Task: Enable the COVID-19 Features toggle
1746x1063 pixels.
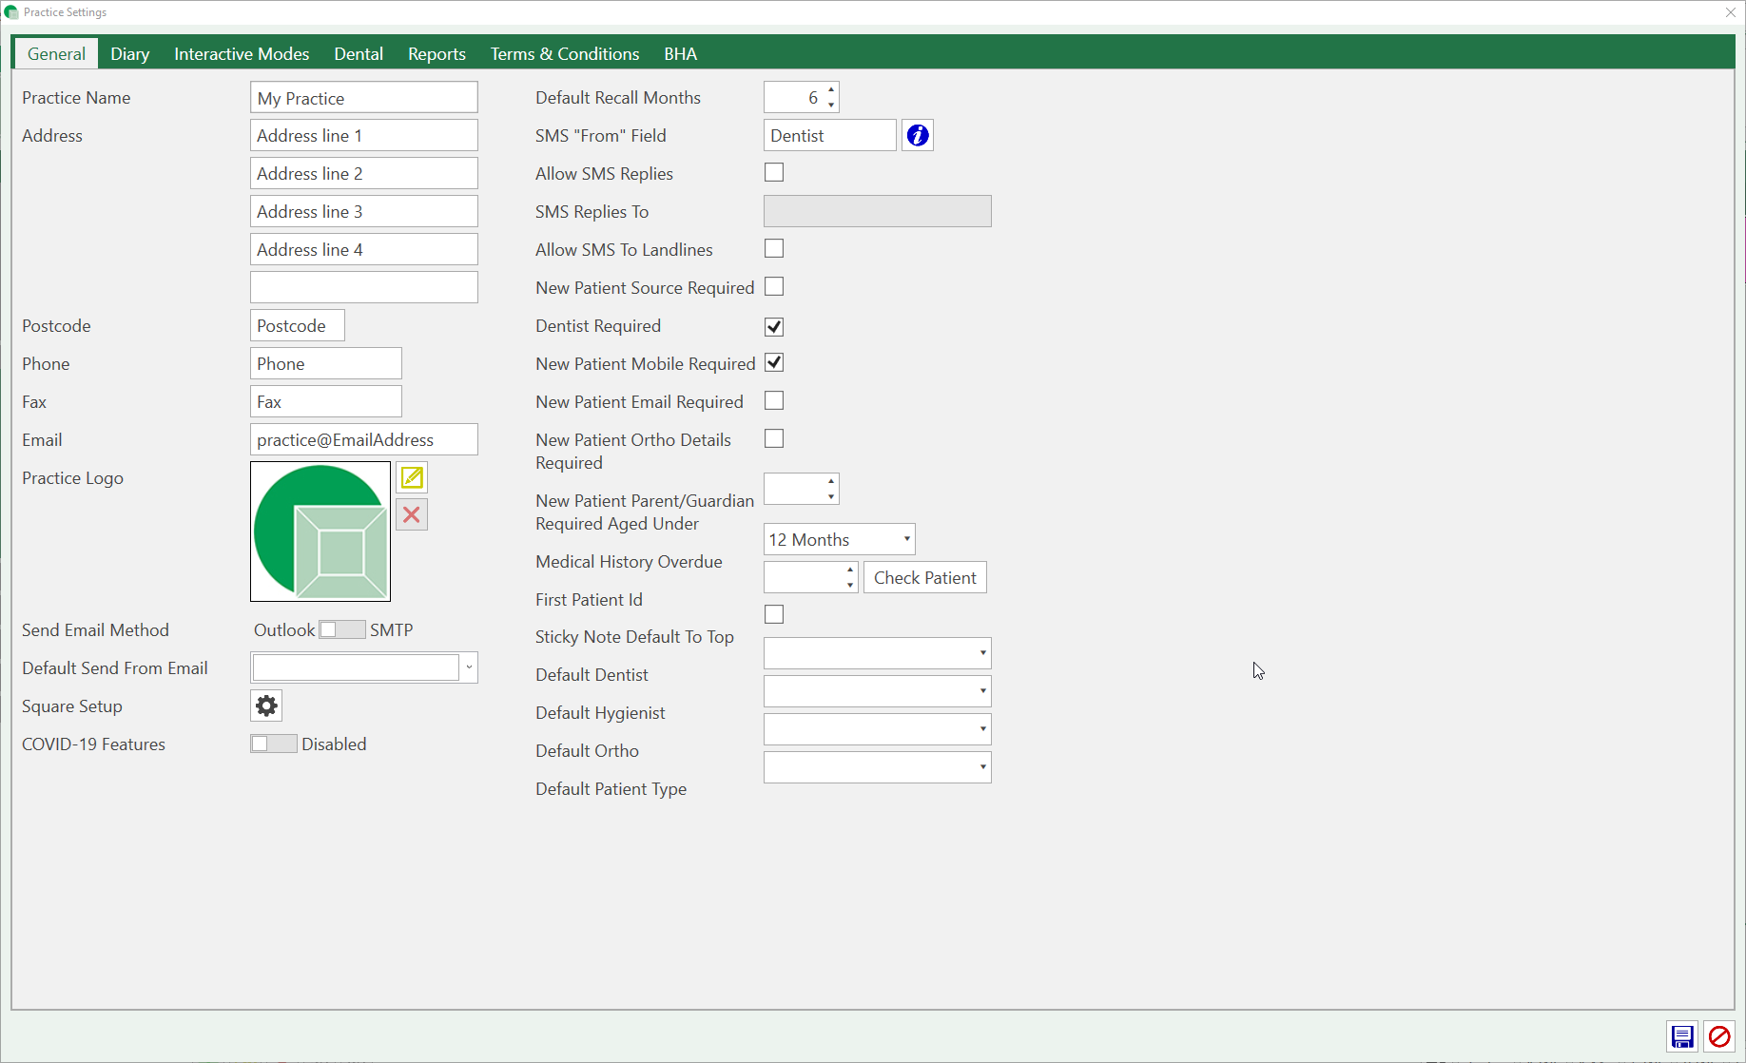Action: (x=274, y=744)
